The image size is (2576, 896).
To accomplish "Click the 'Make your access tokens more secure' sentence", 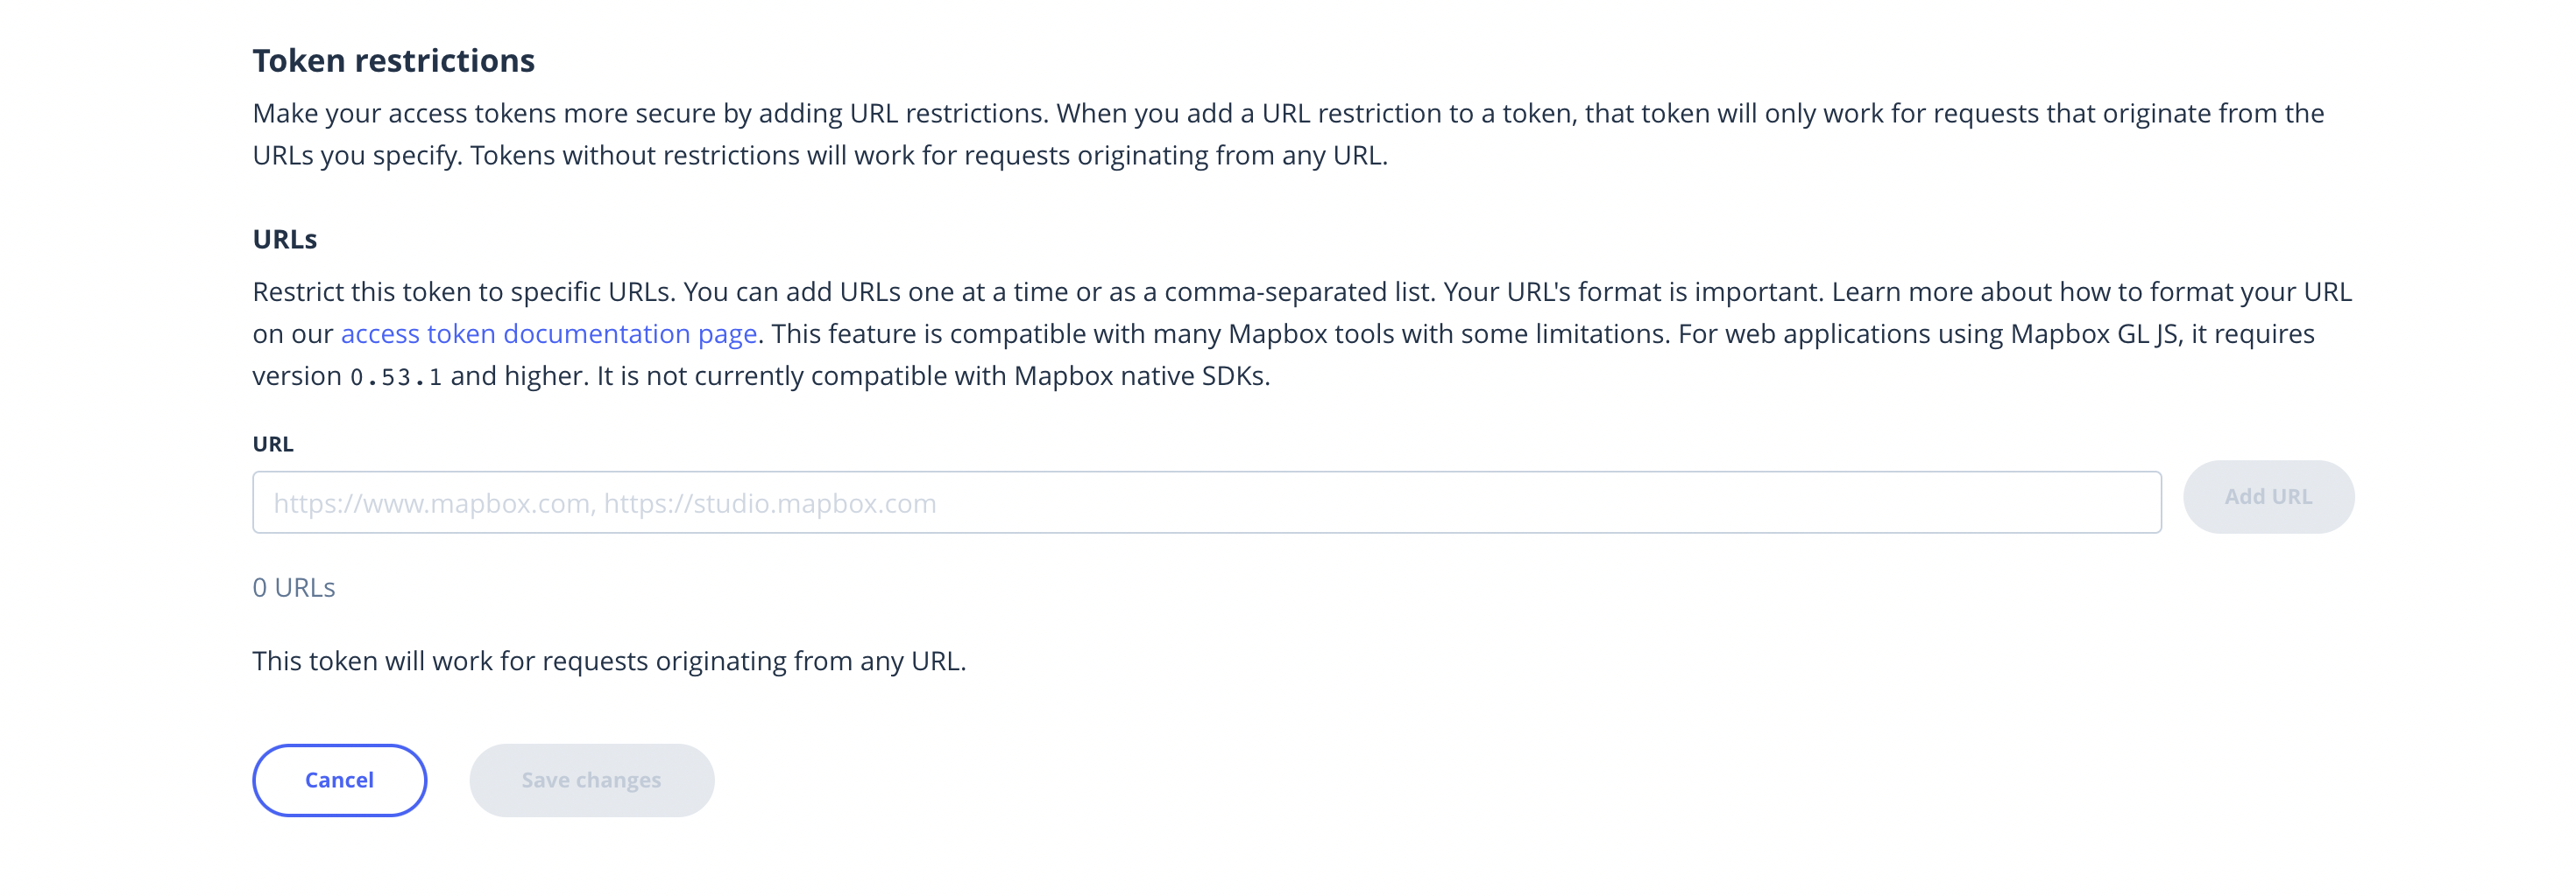I will (x=650, y=114).
